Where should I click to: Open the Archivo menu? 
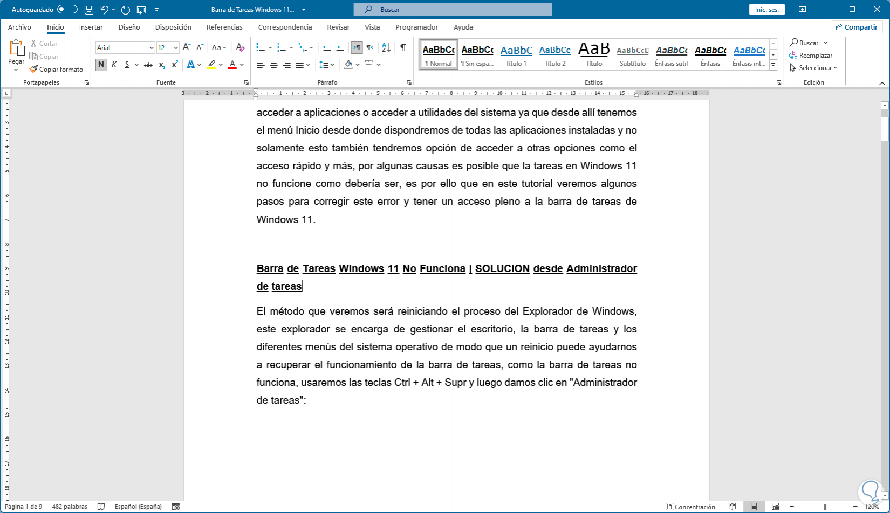coord(19,27)
